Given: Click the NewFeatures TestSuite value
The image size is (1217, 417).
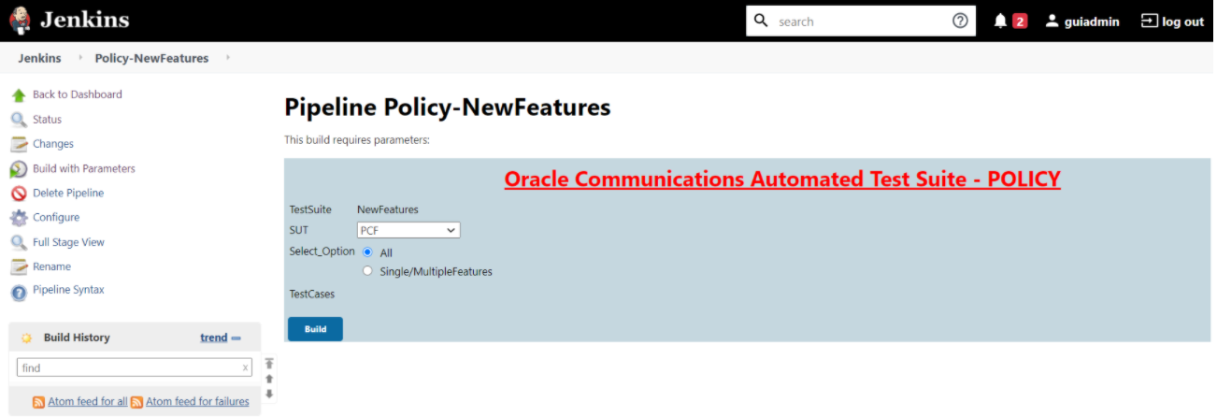Looking at the screenshot, I should tap(388, 209).
